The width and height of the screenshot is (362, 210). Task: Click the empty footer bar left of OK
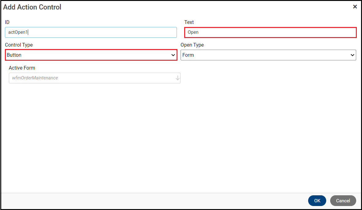tap(153, 201)
